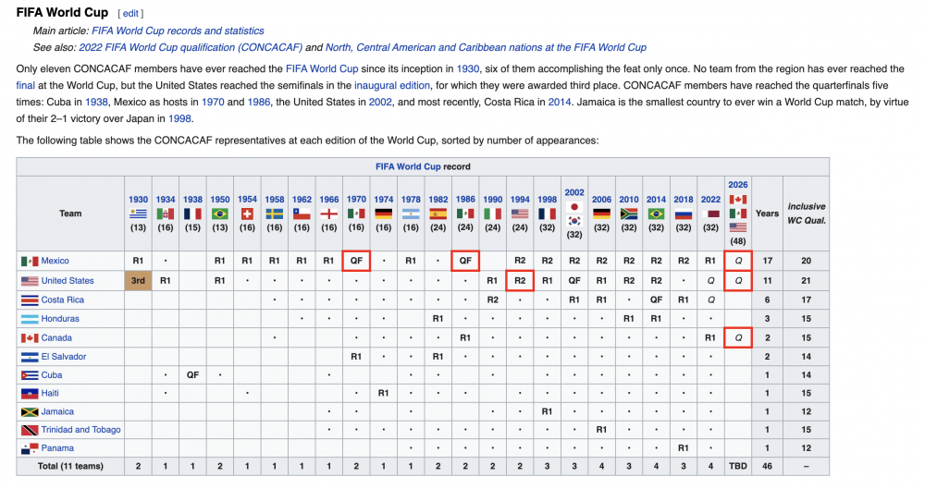Click the 1930 link in the intro paragraph
The width and height of the screenshot is (925, 489).
click(468, 68)
